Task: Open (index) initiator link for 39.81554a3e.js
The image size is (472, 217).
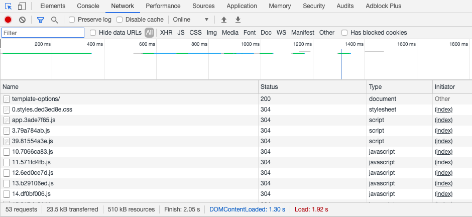Action: point(444,141)
